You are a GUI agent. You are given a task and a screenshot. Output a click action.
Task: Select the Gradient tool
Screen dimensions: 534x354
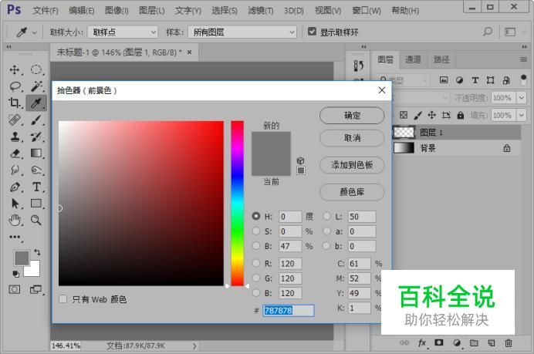point(36,153)
